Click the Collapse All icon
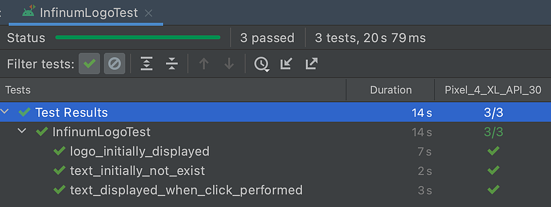551x207 pixels. pos(172,64)
